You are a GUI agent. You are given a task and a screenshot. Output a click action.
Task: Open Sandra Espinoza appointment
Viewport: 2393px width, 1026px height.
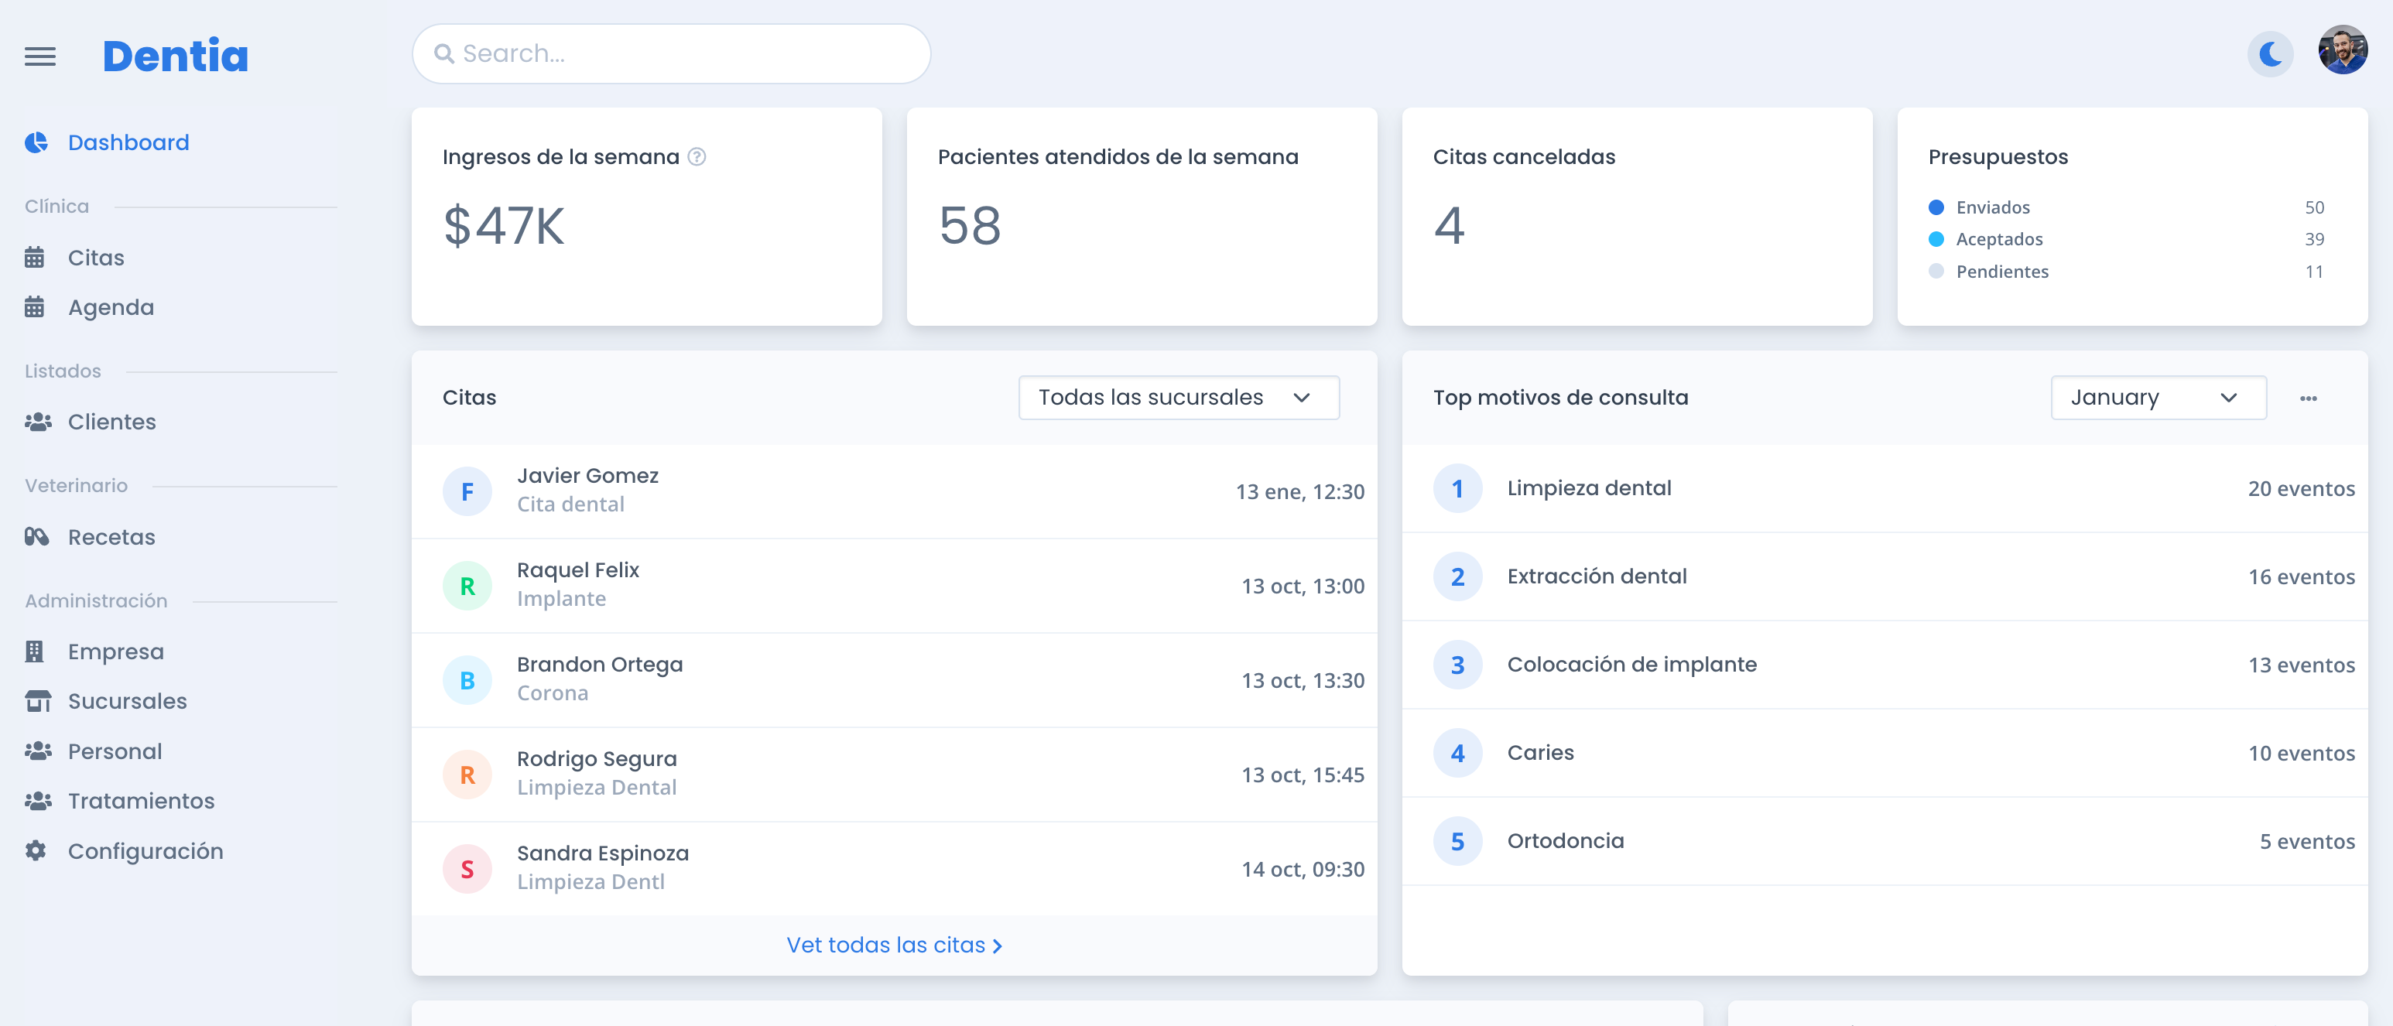pyautogui.click(x=895, y=869)
